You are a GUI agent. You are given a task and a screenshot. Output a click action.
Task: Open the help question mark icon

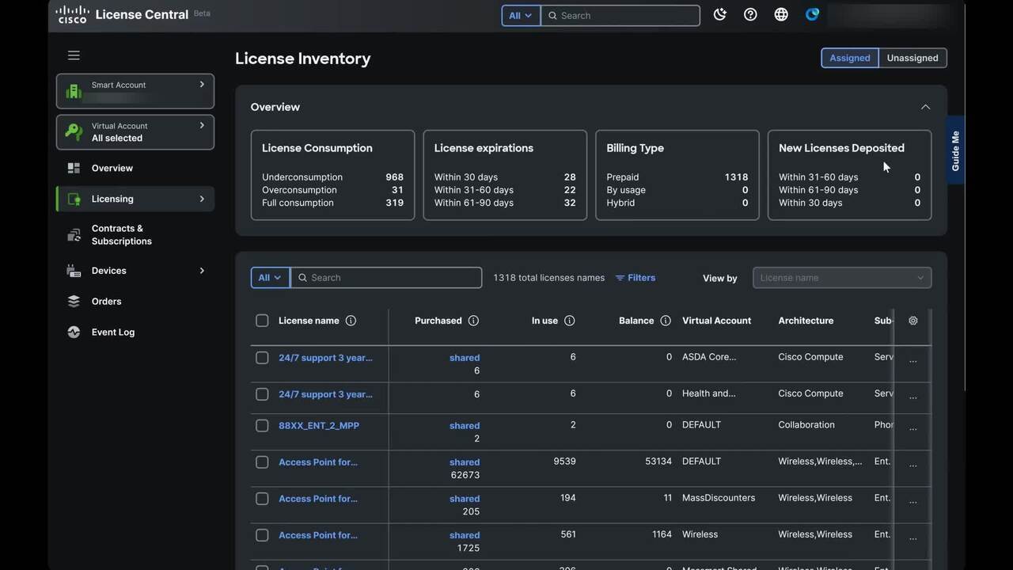pos(750,15)
